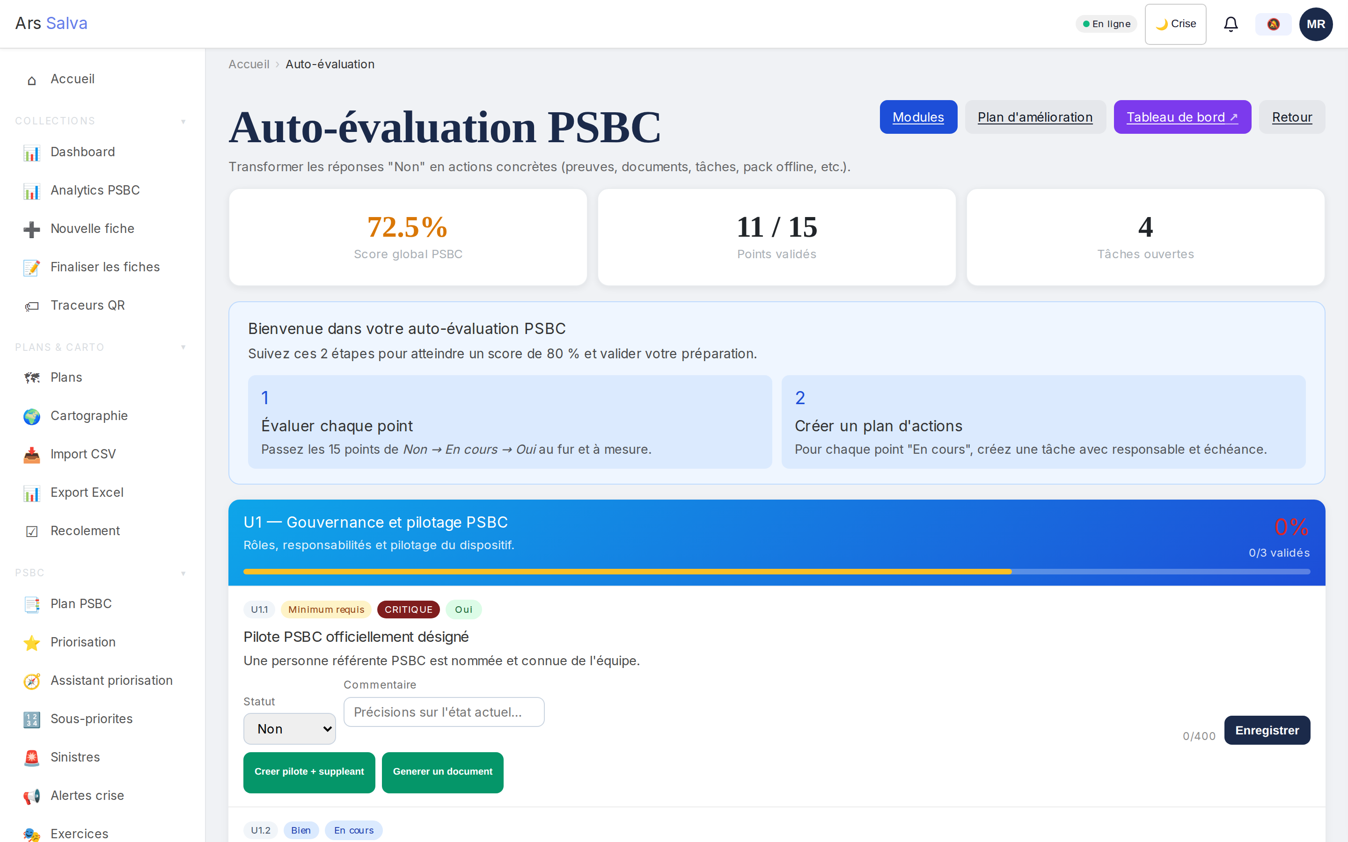Click the En cours badge on U1.2
The image size is (1348, 842).
pos(354,830)
